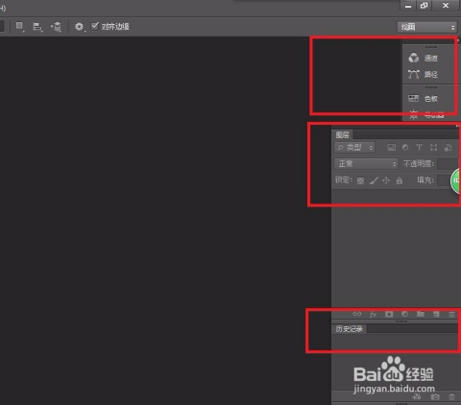
Task: Click the path arrangement stacked-layers icon
Action: (x=56, y=27)
